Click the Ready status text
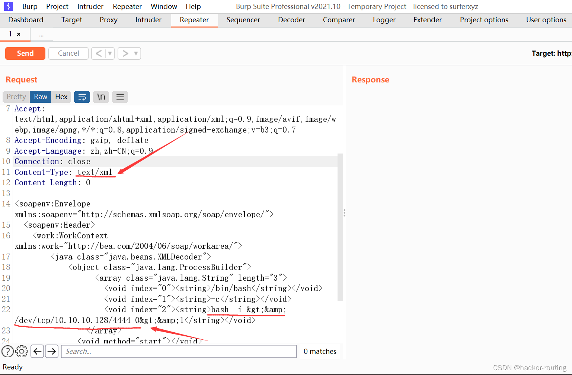This screenshot has width=572, height=375. (13, 367)
